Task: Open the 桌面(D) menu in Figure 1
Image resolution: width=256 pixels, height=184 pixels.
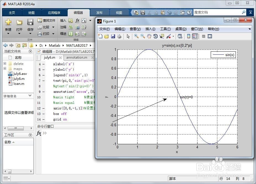Action: point(181,29)
